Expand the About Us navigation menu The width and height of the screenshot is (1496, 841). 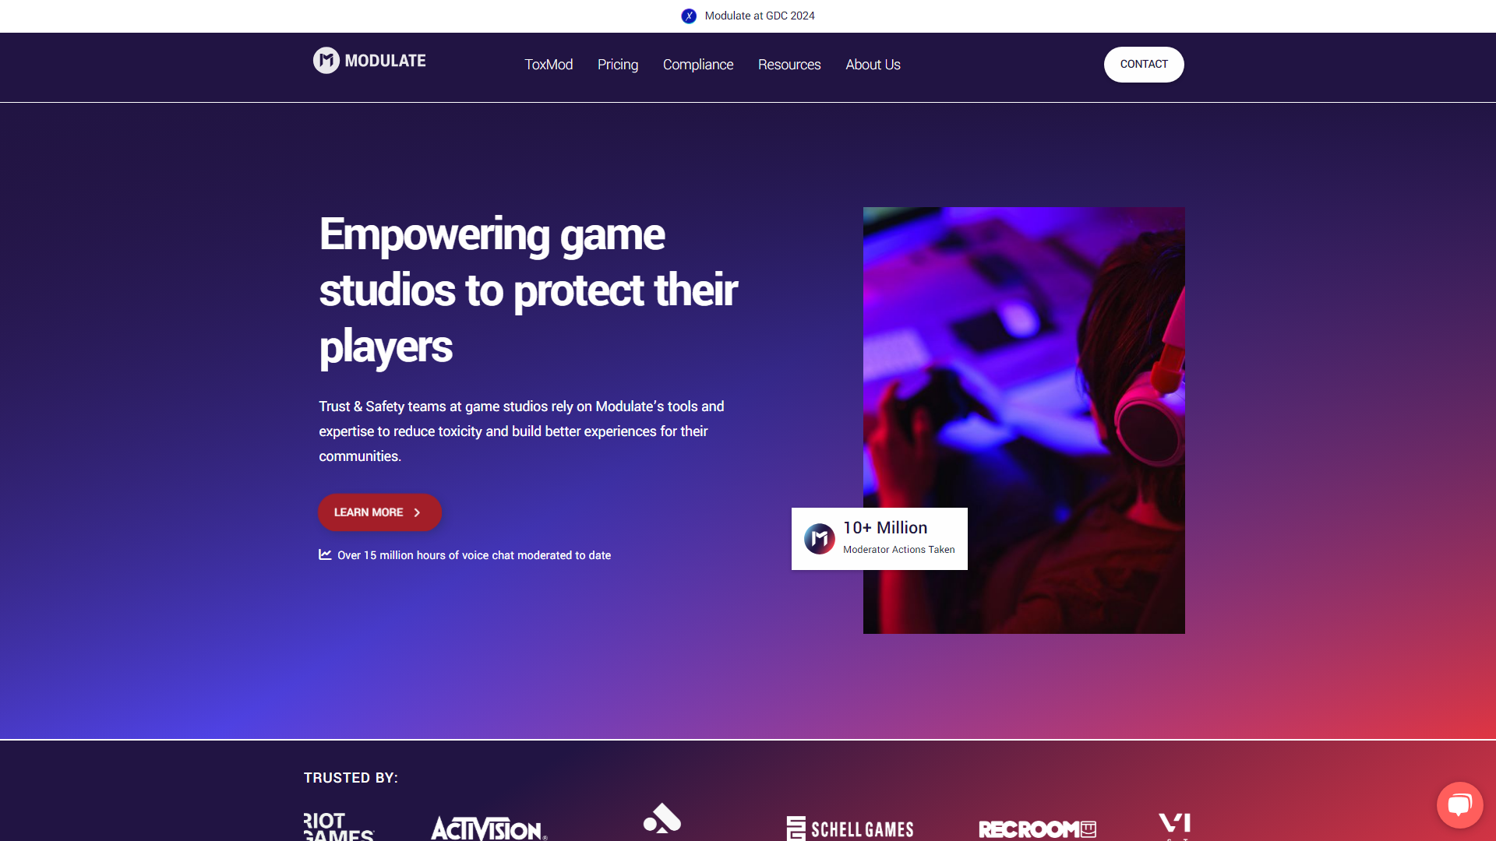click(873, 65)
